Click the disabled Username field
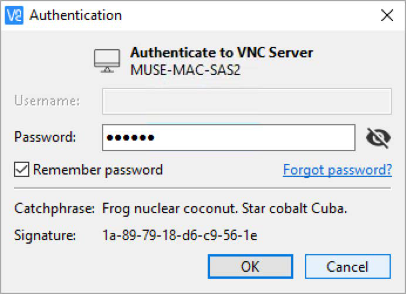This screenshot has height=294, width=406. coord(247,101)
